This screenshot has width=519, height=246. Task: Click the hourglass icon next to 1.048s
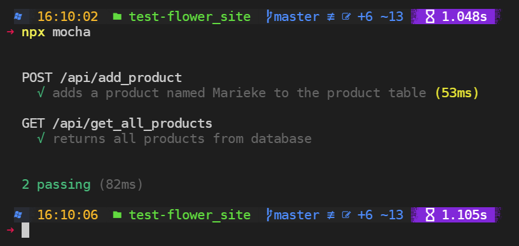click(429, 17)
